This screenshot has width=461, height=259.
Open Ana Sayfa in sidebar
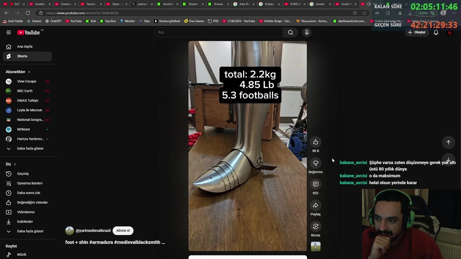(27, 46)
